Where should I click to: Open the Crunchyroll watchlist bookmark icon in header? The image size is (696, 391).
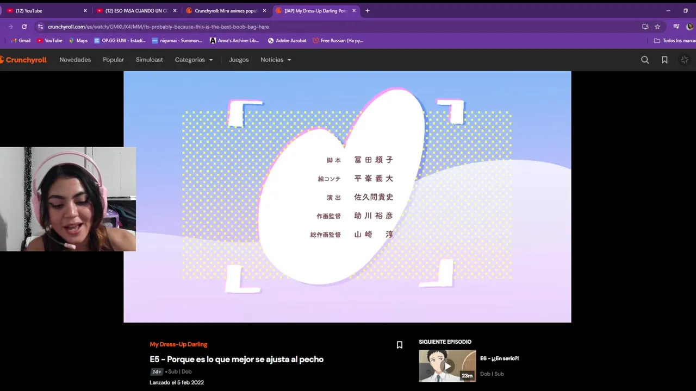[664, 60]
